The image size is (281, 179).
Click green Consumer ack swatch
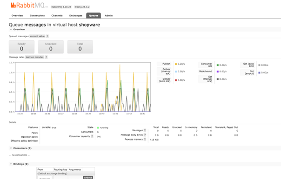pyautogui.click(x=218, y=65)
